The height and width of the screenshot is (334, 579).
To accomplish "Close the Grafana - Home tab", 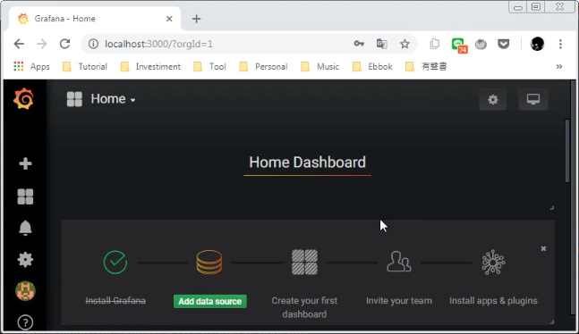I will click(x=169, y=19).
